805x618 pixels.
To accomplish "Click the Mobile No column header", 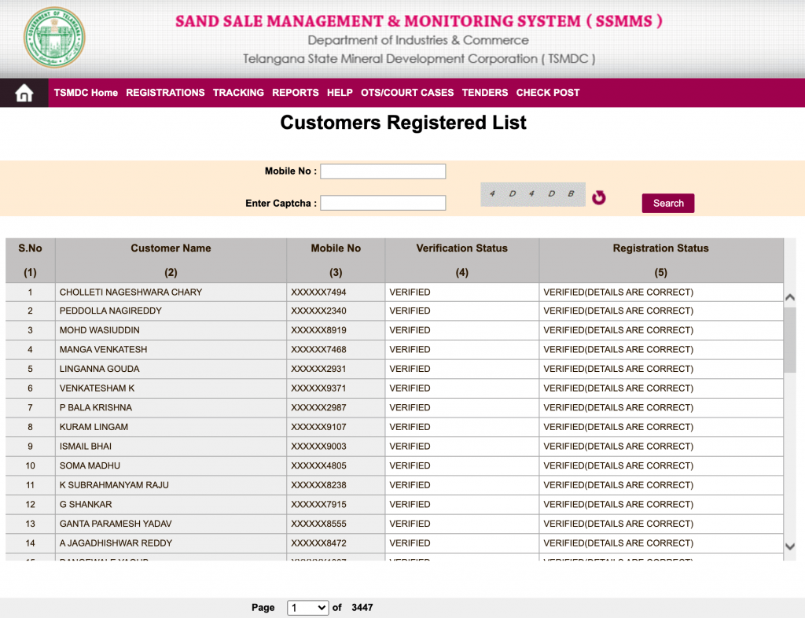I will [336, 260].
